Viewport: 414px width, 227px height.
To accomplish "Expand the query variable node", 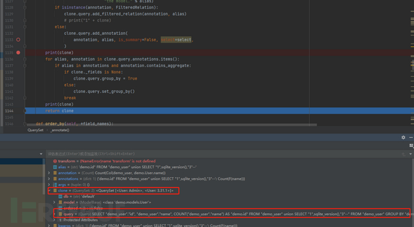I will 55,214.
